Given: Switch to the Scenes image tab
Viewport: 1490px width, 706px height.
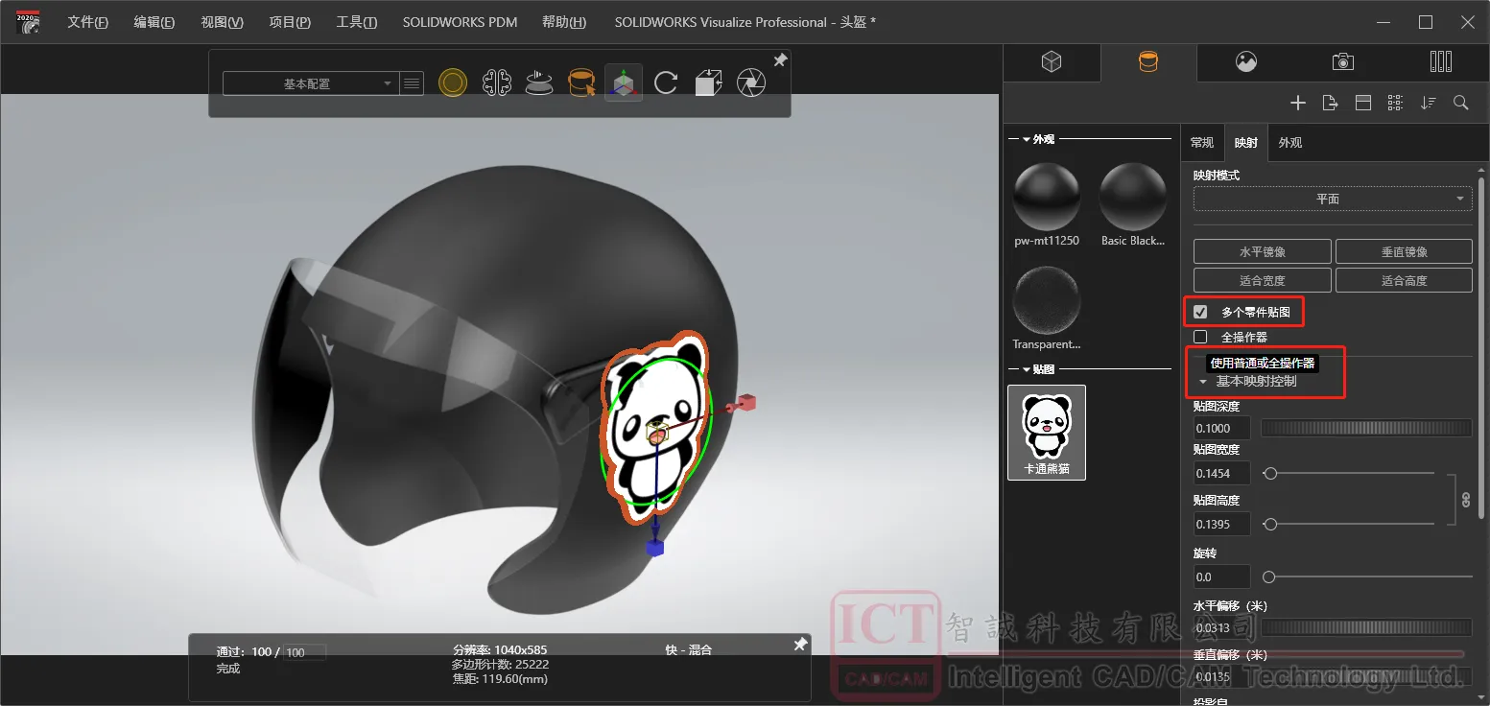Looking at the screenshot, I should pos(1246,62).
